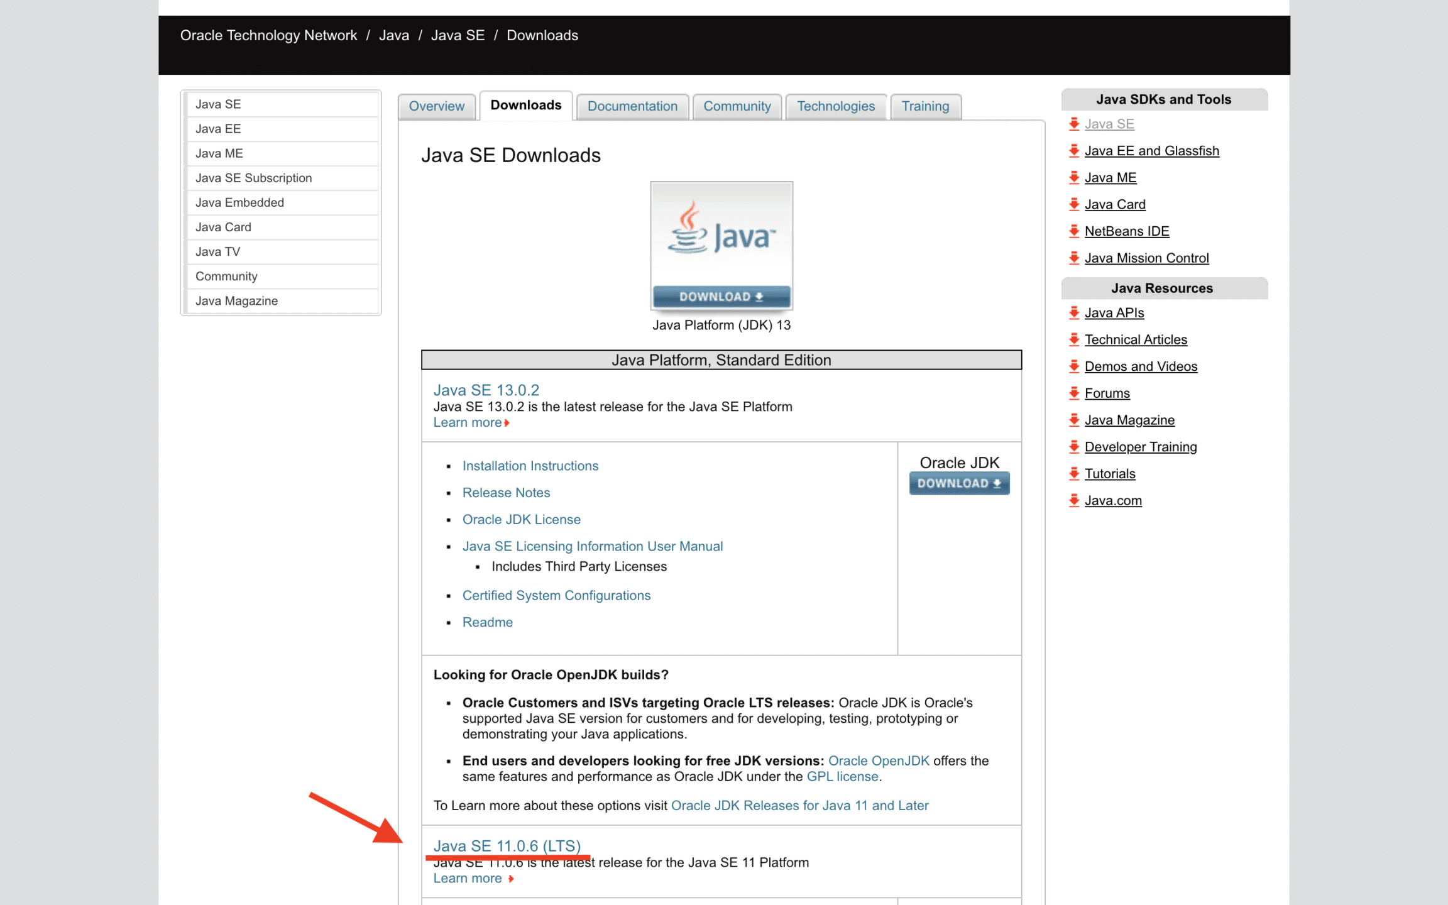Screen dimensions: 1448x905
Task: Open Java ME link in right sidebar
Action: (1111, 178)
